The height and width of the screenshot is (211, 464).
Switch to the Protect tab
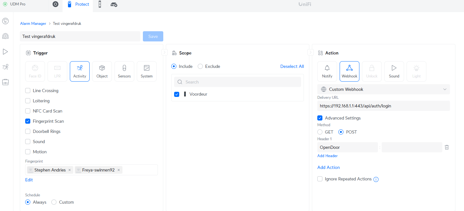[x=78, y=4]
